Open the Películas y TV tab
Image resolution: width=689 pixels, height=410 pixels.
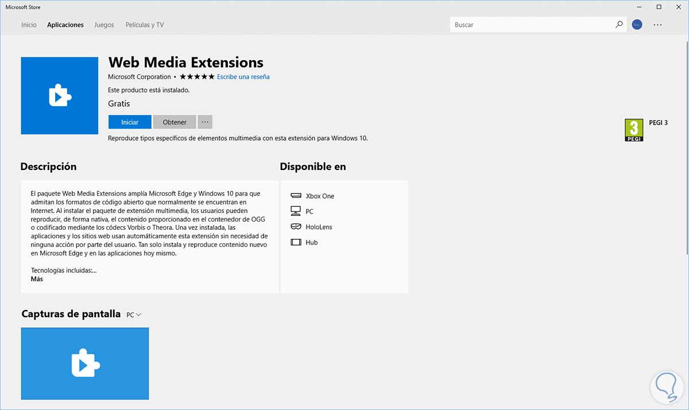145,25
